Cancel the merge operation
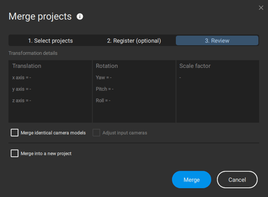The width and height of the screenshot is (268, 197). click(237, 180)
